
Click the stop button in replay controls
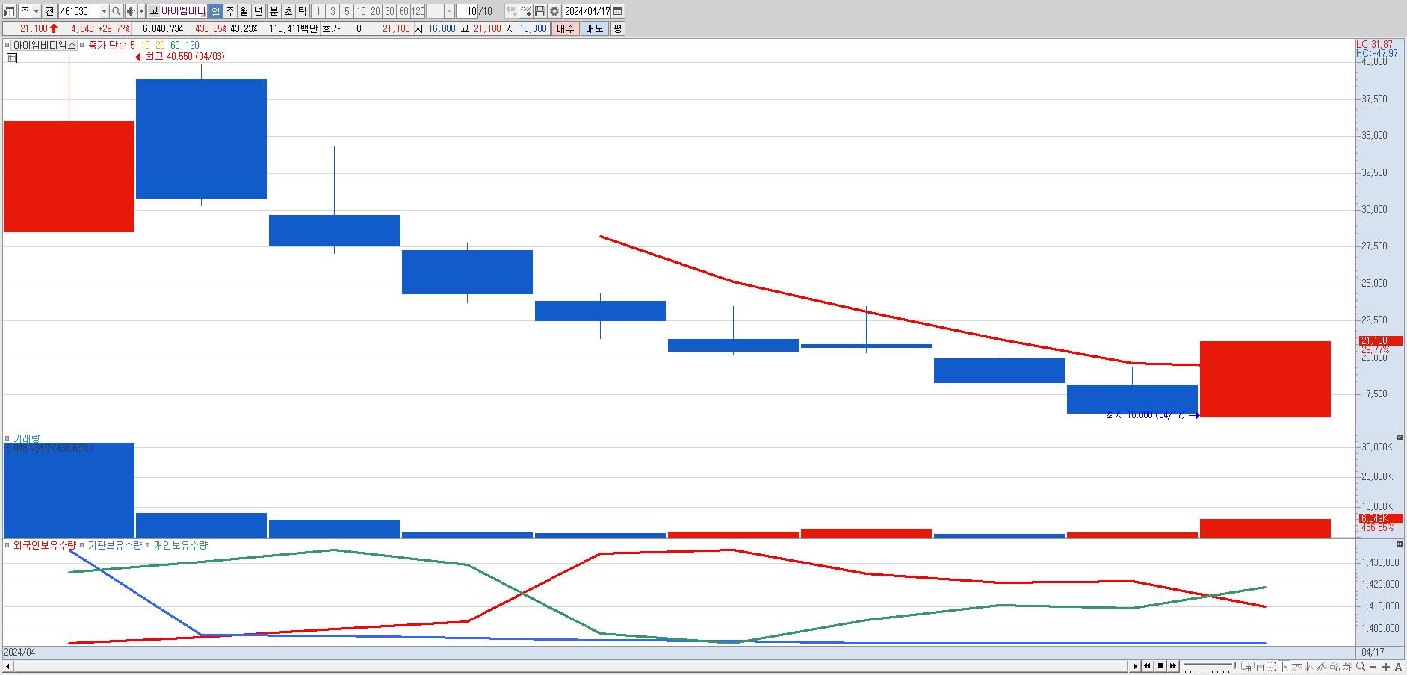click(1160, 666)
